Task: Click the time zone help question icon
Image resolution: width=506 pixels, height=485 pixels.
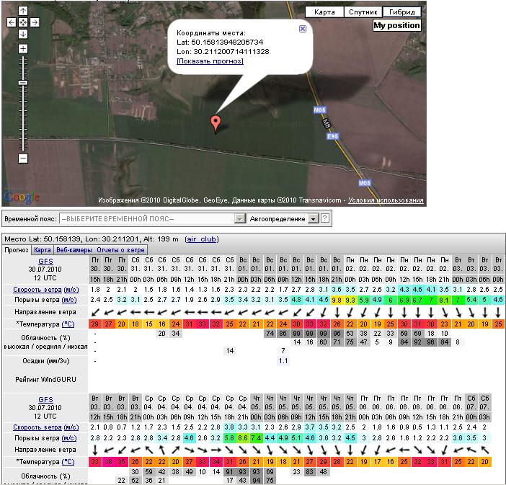Action: (x=325, y=218)
